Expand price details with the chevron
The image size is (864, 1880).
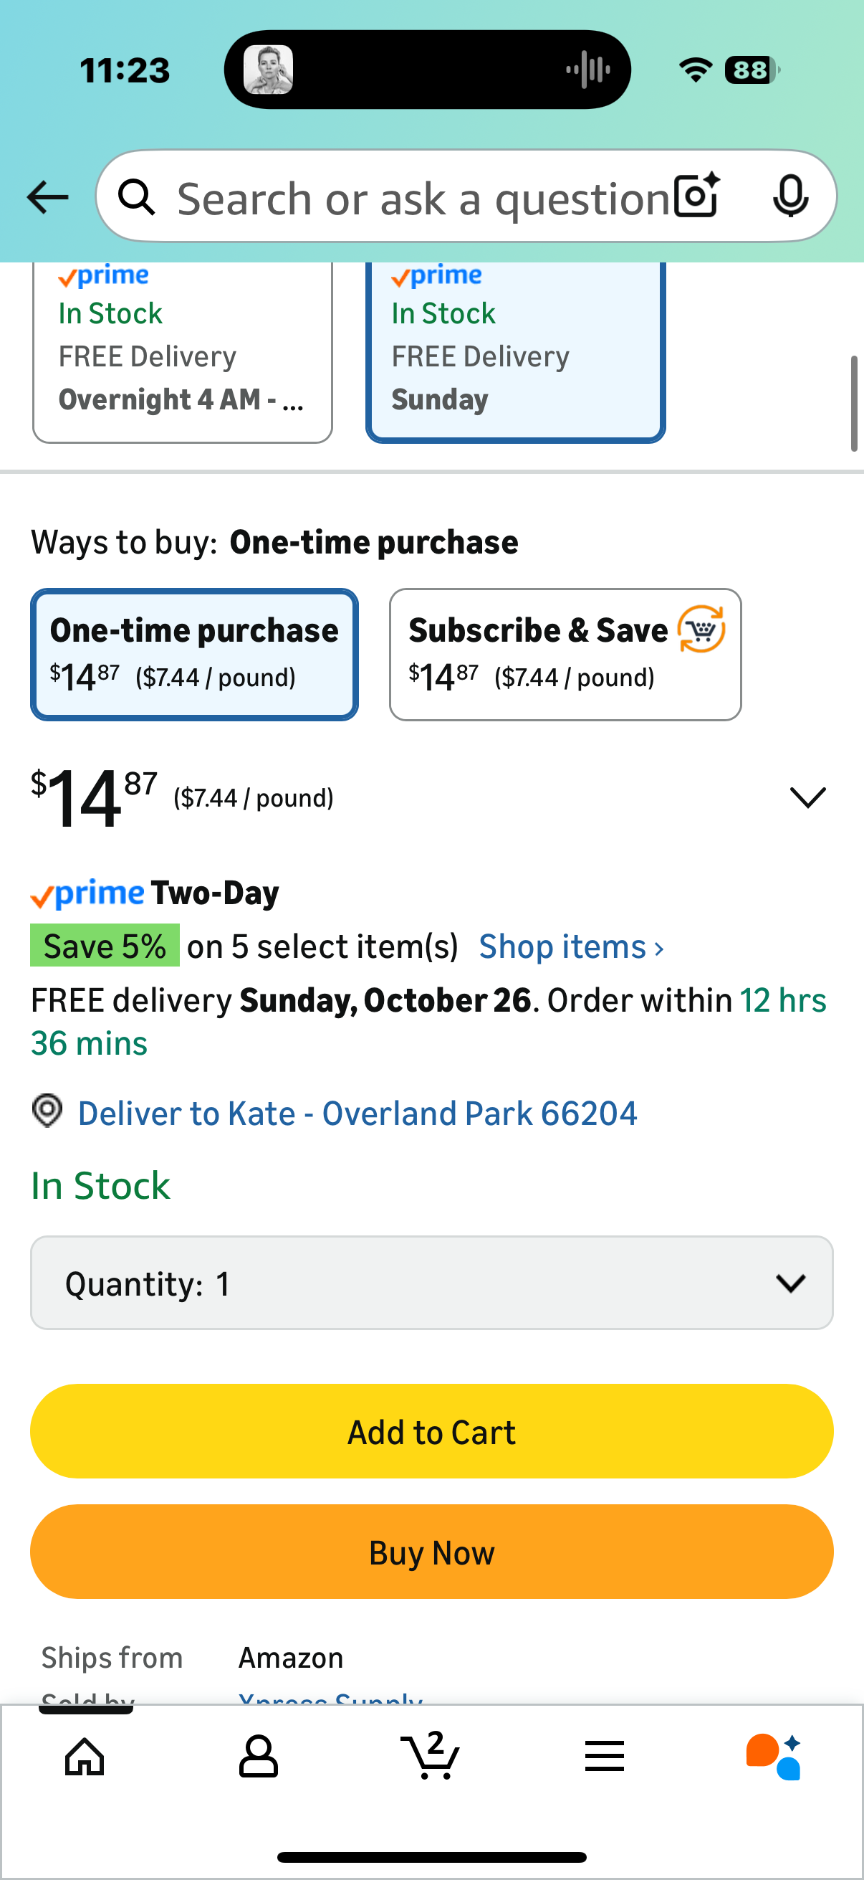click(807, 797)
